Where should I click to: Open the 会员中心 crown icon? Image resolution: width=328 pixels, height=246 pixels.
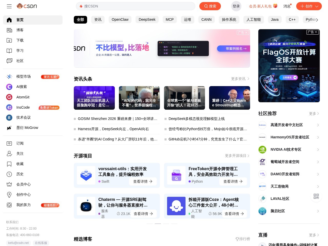(x=9, y=184)
